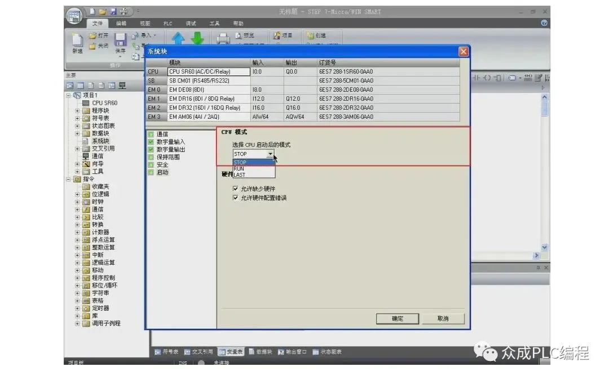Screen dimensions: 609x380
Task: Open the 工具 ribbon tab
Action: 214,23
